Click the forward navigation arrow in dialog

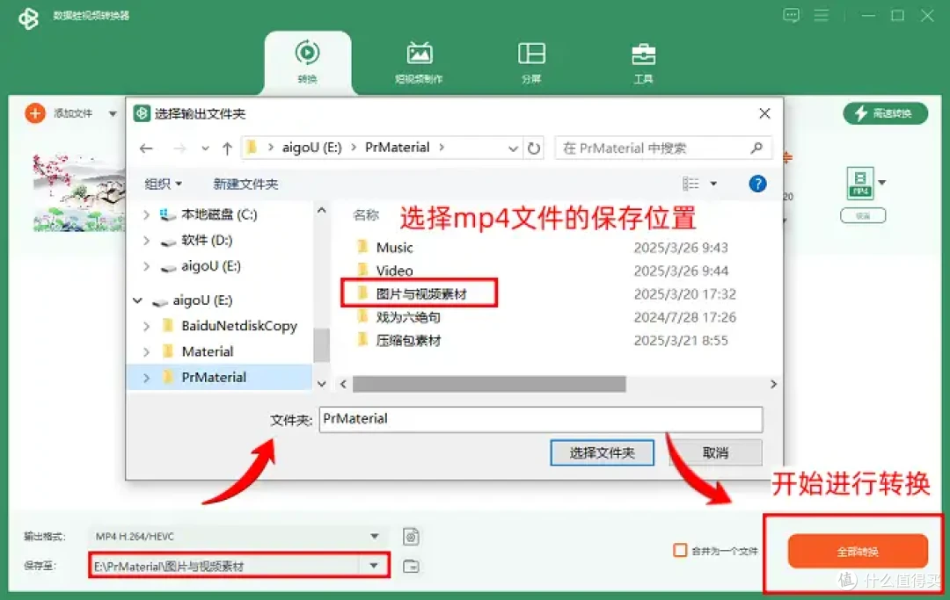(179, 148)
